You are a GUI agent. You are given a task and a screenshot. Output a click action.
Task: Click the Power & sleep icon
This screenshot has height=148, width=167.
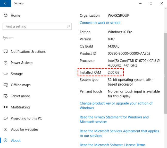pos(5,63)
